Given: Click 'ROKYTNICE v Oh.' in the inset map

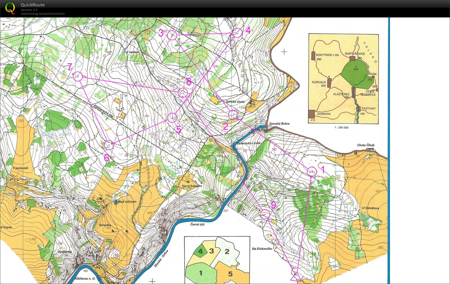Looking at the screenshot, I should pyautogui.click(x=328, y=55).
